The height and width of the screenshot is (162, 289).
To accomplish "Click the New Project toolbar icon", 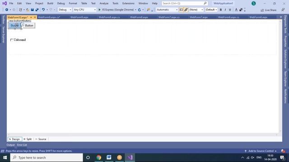I will click(20, 10).
